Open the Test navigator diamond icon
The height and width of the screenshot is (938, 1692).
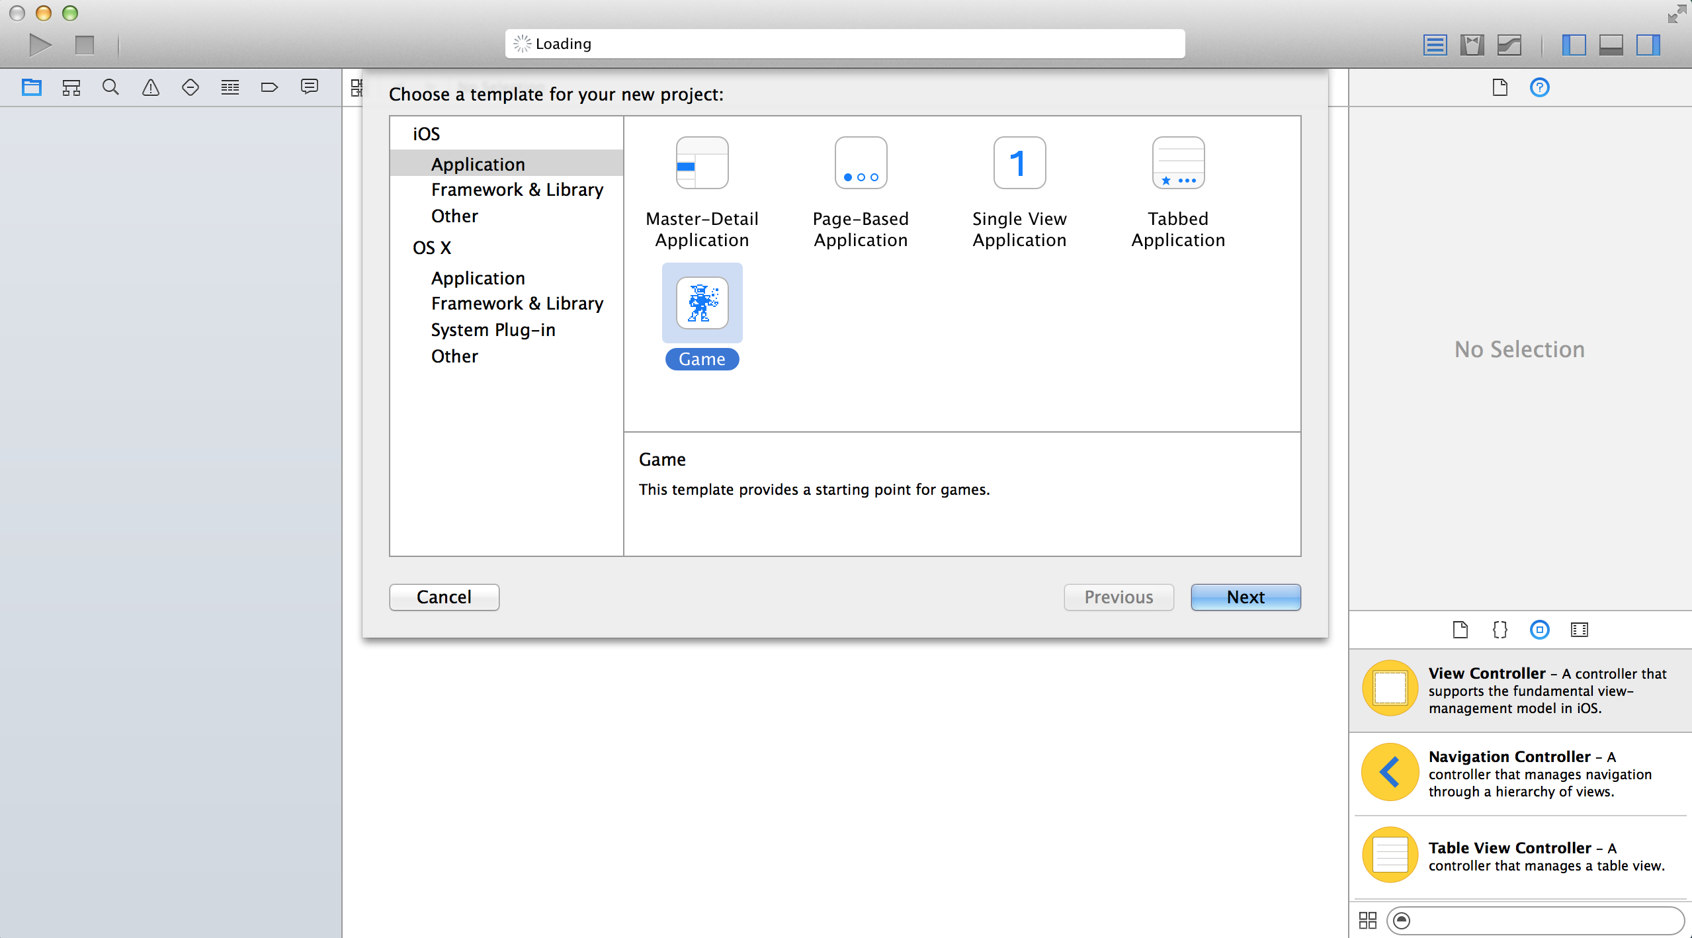190,87
